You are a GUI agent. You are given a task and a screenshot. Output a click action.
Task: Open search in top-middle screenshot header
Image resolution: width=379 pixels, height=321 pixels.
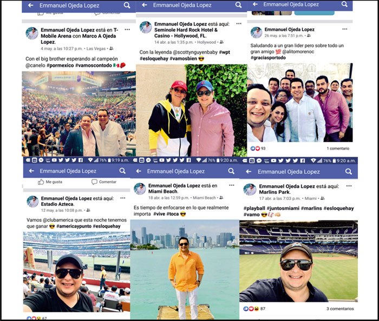click(x=238, y=5)
